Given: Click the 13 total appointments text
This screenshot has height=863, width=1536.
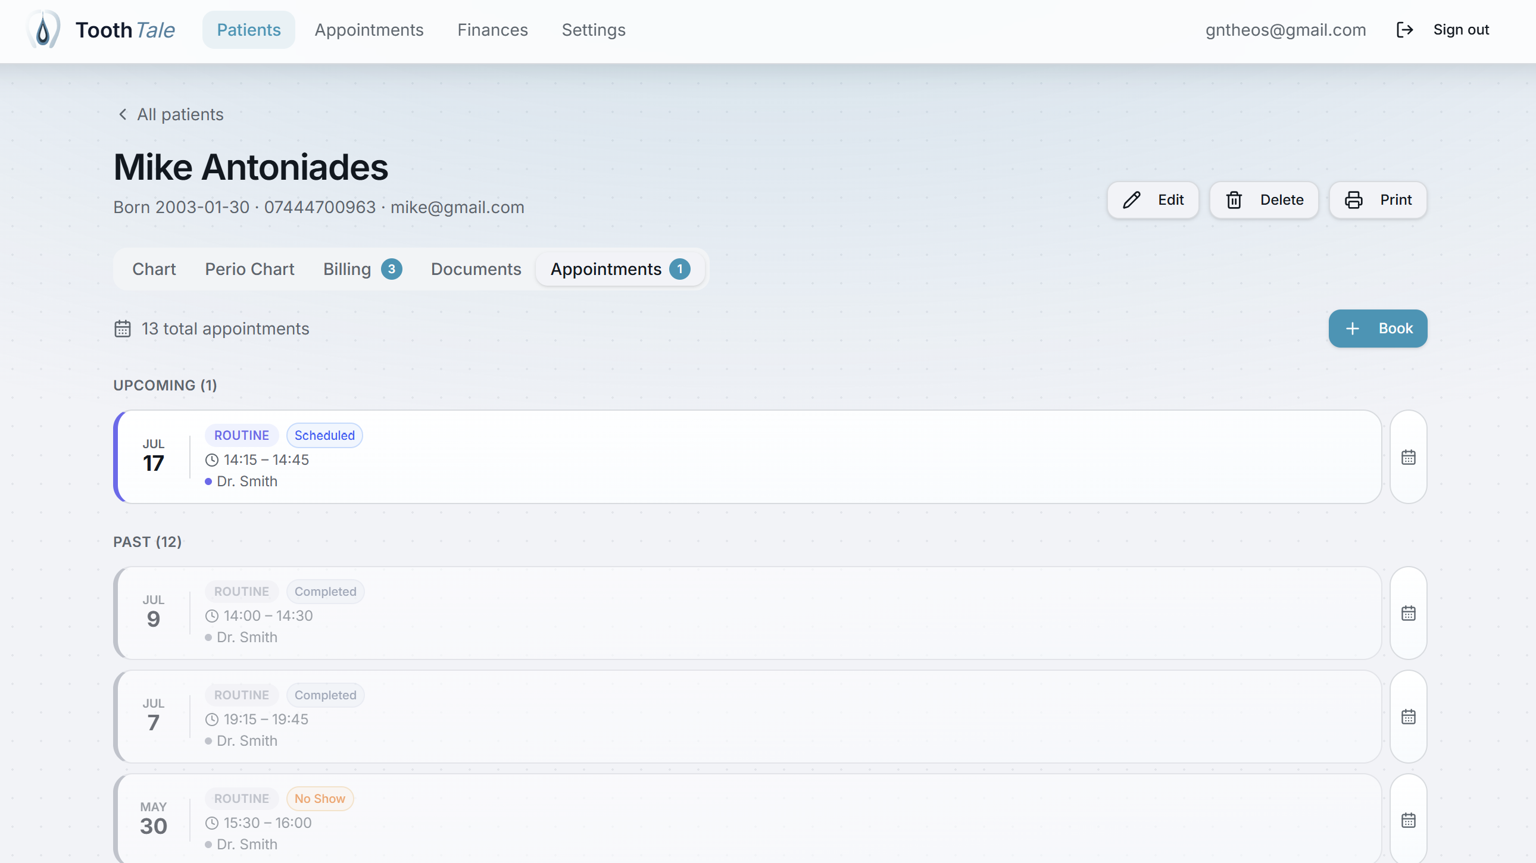Looking at the screenshot, I should 226,329.
